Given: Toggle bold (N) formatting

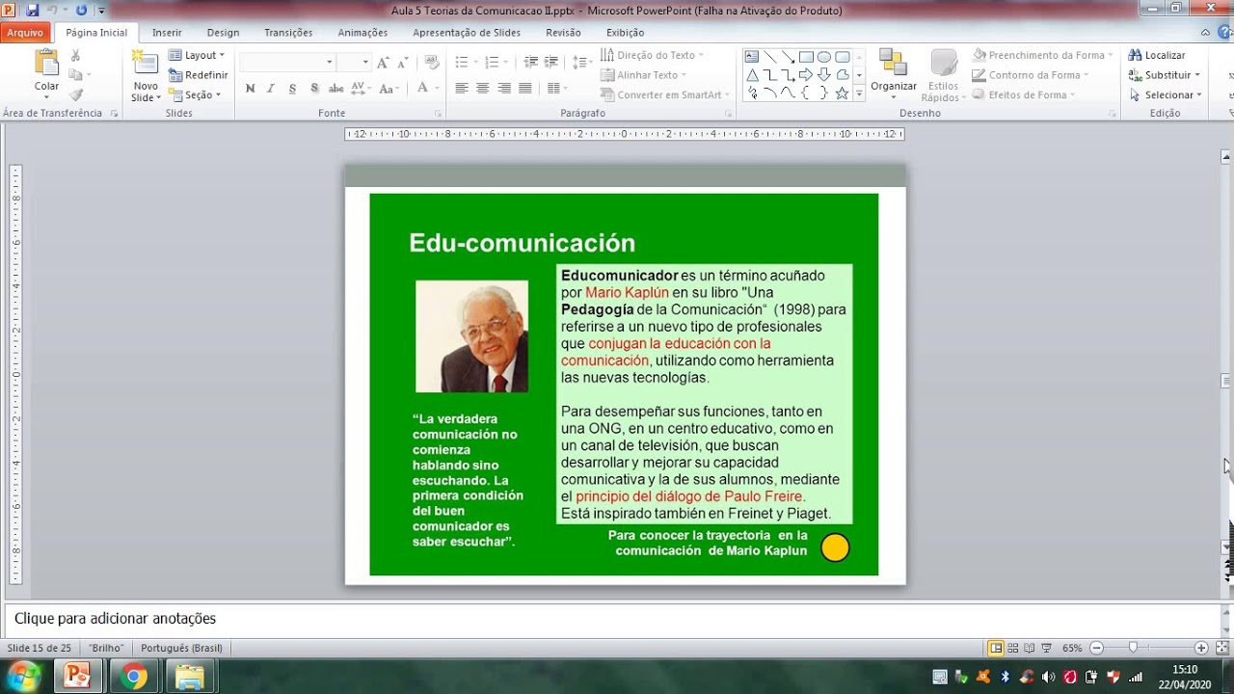Looking at the screenshot, I should (x=250, y=89).
